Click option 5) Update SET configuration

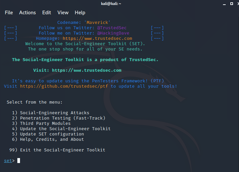(x=48, y=134)
